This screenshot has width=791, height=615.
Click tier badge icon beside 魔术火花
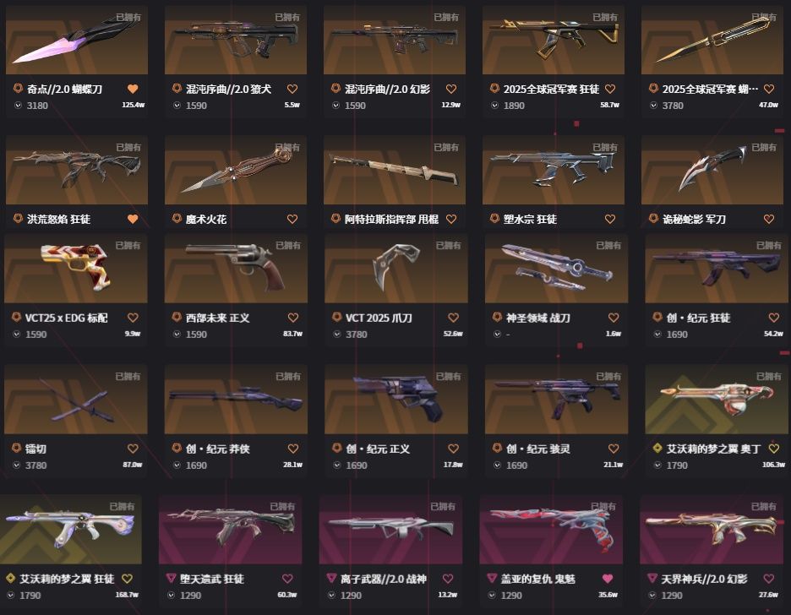coord(177,218)
